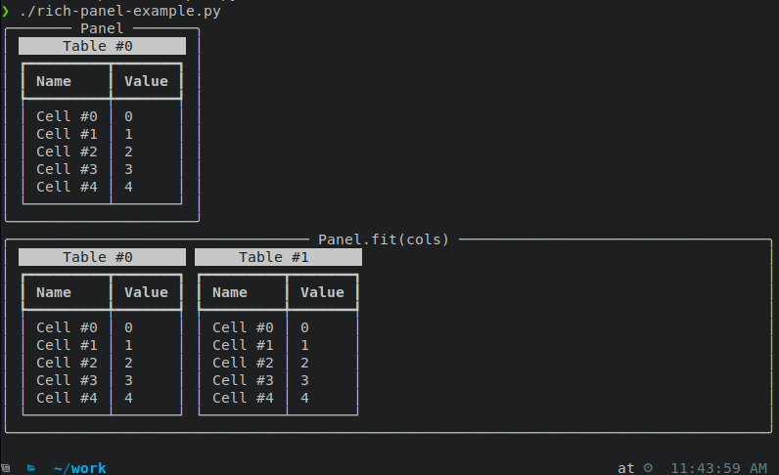Click value 1 in Panel.fit's Table #0
Viewport: 779px width, 475px height.
click(128, 345)
